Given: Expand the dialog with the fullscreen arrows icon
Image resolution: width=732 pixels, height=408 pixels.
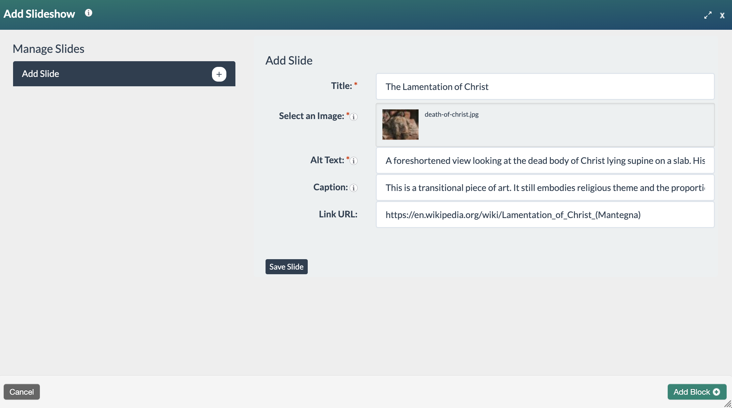Looking at the screenshot, I should [x=708, y=15].
